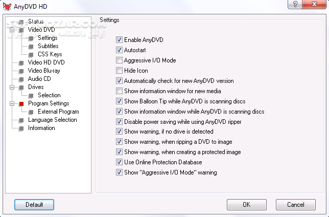This screenshot has height=217, width=329.
Task: Click the red square icon beside Program Settings
Action: tap(21, 103)
